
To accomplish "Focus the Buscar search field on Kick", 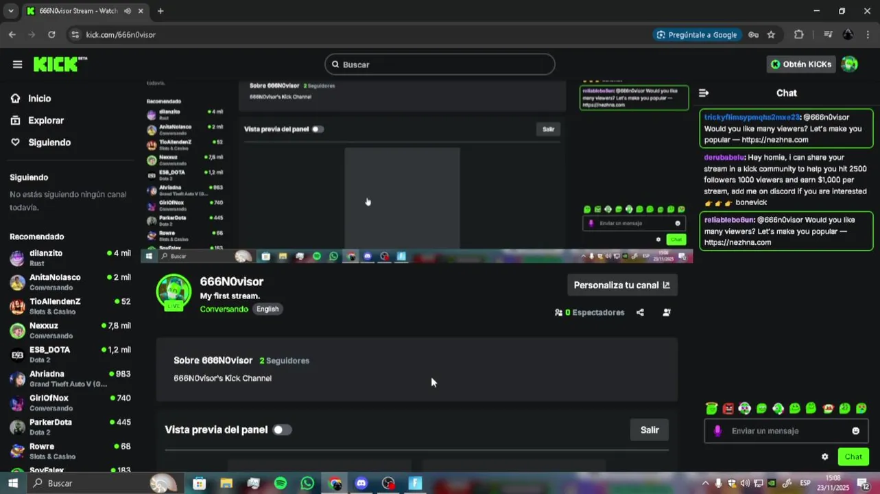I will coord(440,64).
